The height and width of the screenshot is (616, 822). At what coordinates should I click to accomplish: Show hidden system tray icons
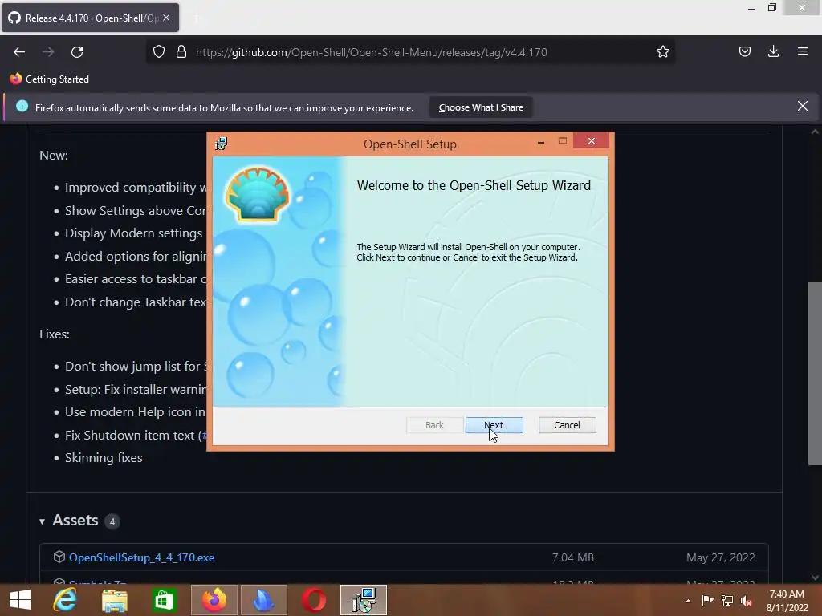tap(688, 601)
